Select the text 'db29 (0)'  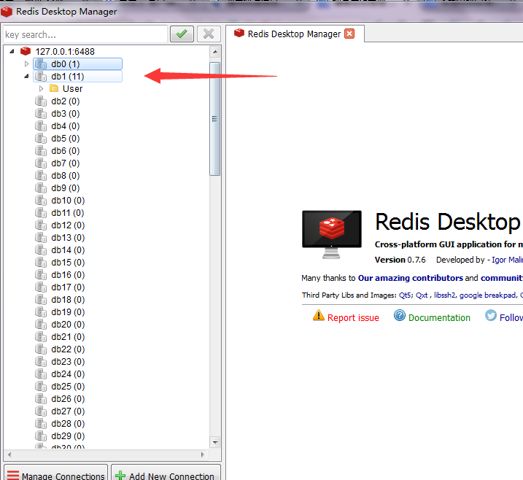68,436
